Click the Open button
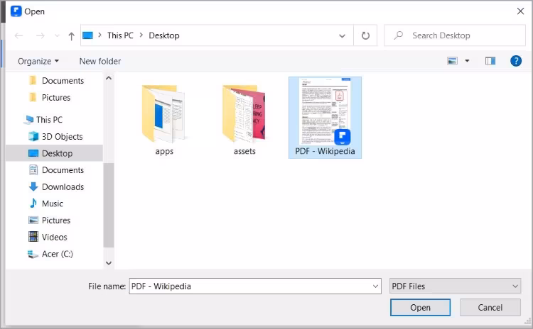 420,307
